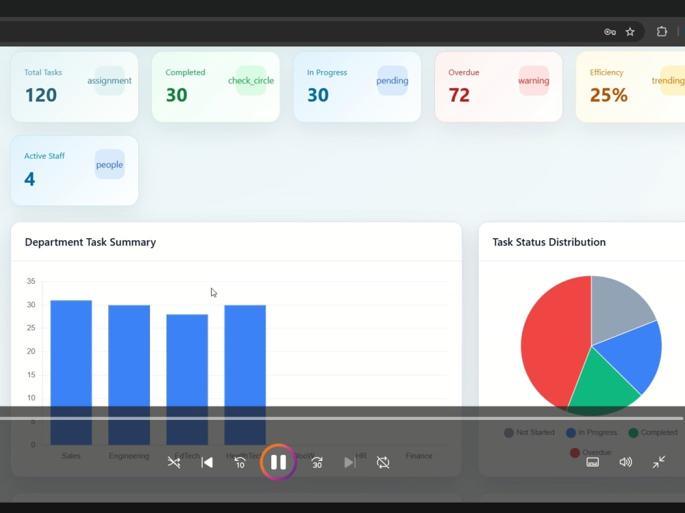Click the assignment icon on Total Tasks card
This screenshot has height=513, width=685.
(109, 81)
